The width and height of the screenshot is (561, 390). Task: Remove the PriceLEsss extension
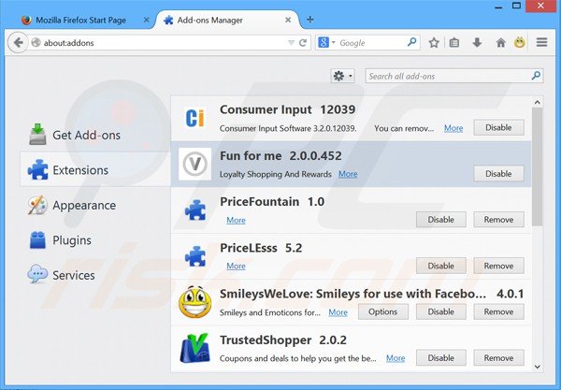(x=498, y=266)
